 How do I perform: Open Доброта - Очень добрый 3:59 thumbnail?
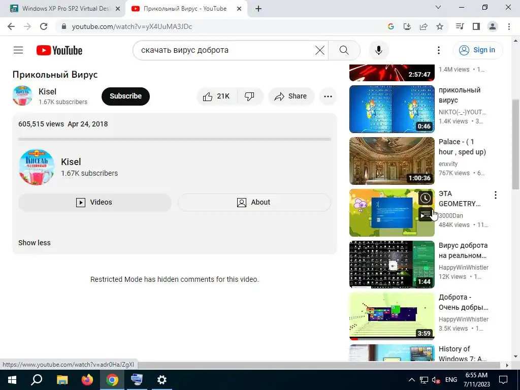(392, 316)
